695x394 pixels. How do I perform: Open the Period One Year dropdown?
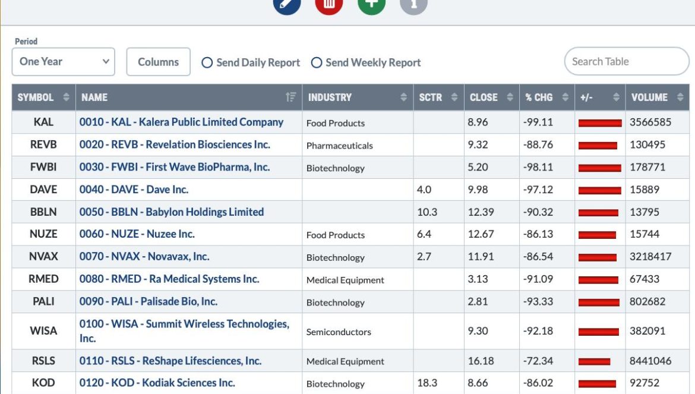click(x=64, y=62)
